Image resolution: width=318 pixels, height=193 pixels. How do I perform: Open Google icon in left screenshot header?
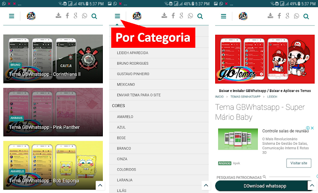coord(76,15)
